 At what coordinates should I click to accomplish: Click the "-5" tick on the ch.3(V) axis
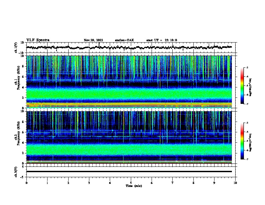pyautogui.click(x=23, y=177)
